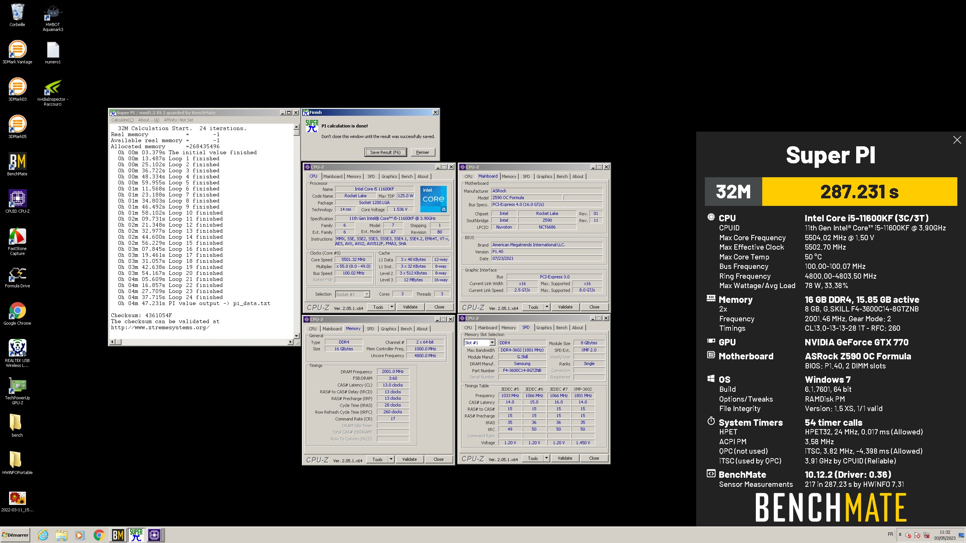
Task: Open Windows Media Player taskbar icon
Action: (80, 535)
